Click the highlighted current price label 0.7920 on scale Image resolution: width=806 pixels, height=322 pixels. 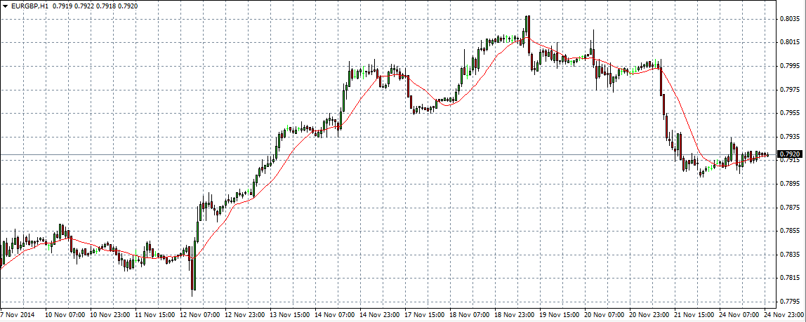(x=790, y=154)
